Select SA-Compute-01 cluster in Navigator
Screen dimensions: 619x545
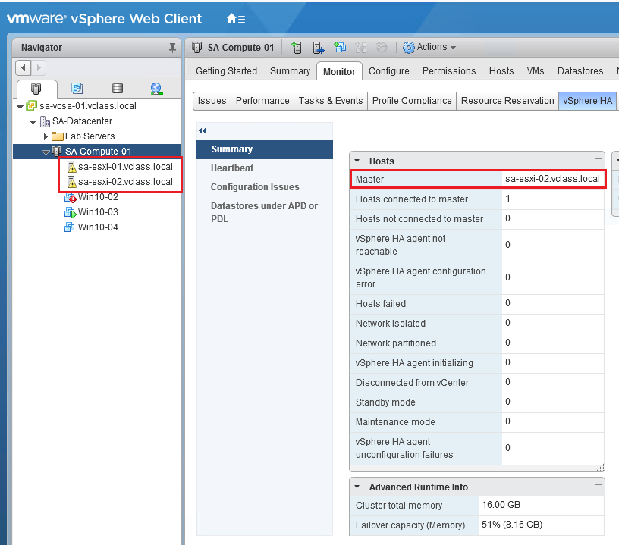pos(98,151)
